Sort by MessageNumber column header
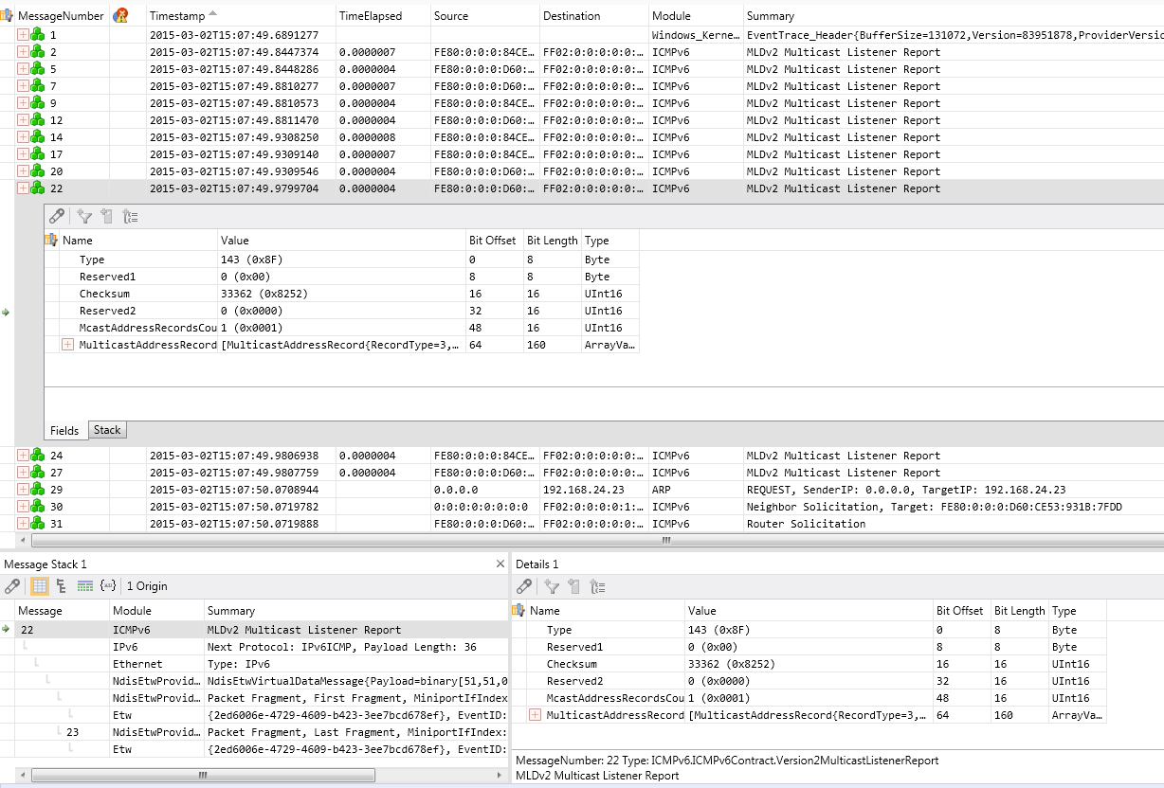Viewport: 1164px width, 788px height. click(x=62, y=15)
